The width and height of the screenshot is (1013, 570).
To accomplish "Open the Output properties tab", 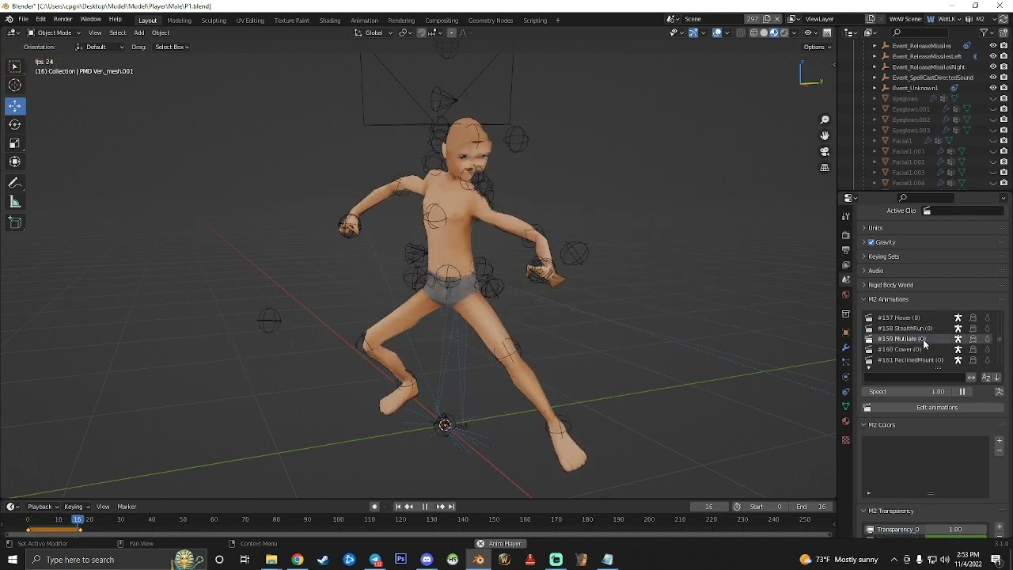I will (x=846, y=250).
